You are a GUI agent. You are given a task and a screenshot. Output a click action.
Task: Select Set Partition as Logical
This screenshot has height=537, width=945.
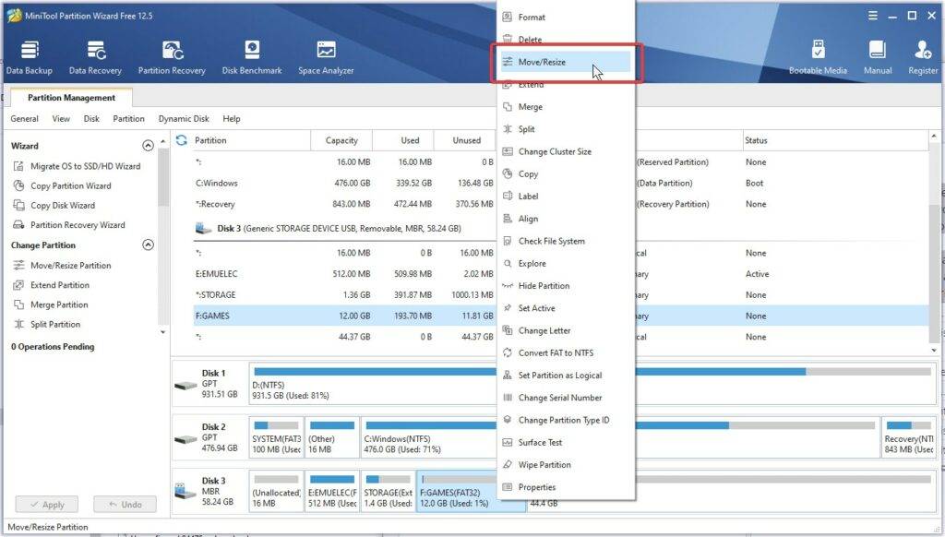pos(566,376)
